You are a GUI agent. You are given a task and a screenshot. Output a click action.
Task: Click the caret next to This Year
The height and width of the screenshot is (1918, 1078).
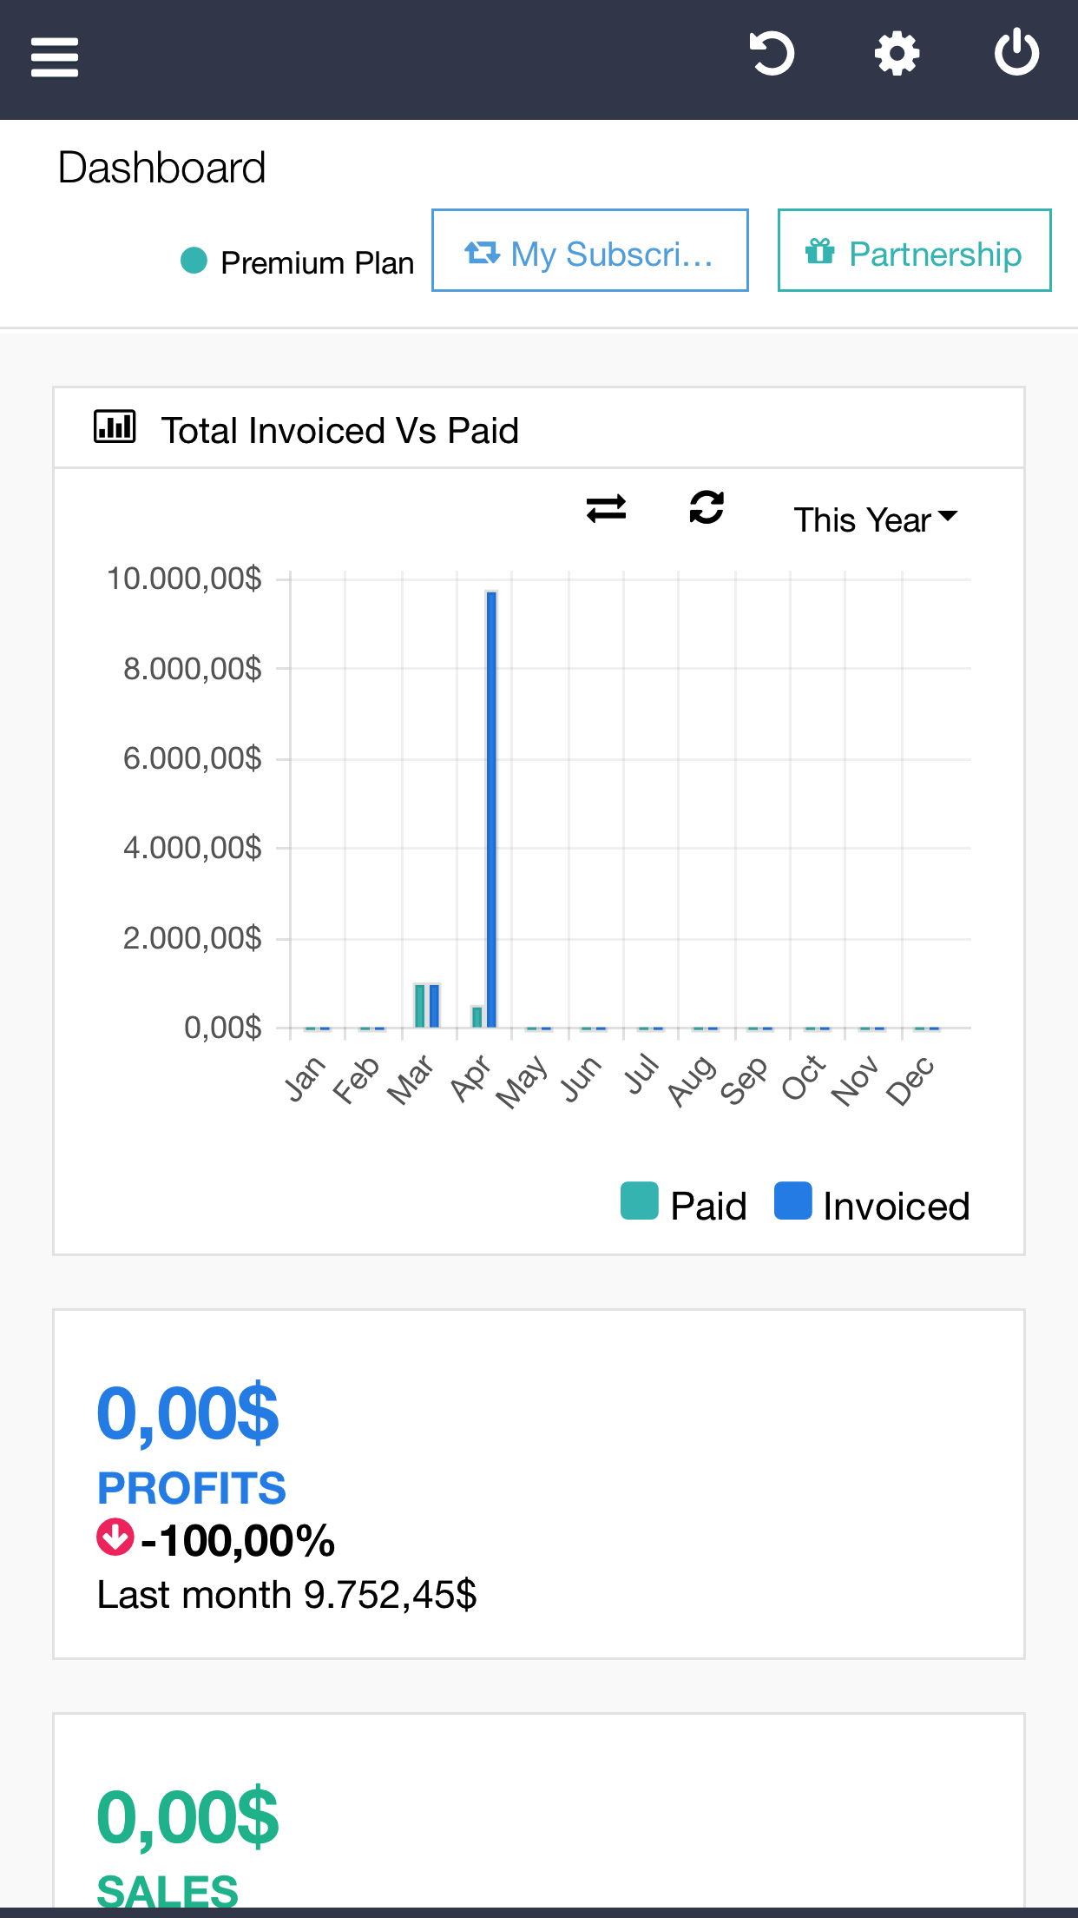(x=948, y=516)
